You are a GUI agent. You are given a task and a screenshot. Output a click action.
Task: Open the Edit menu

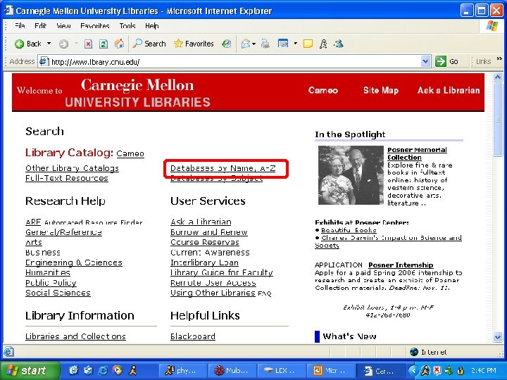[40, 26]
